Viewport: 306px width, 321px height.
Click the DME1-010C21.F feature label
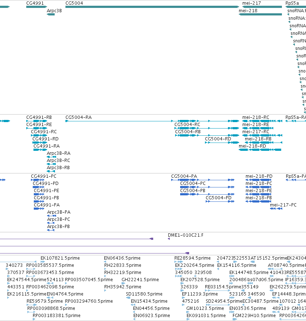point(186,235)
